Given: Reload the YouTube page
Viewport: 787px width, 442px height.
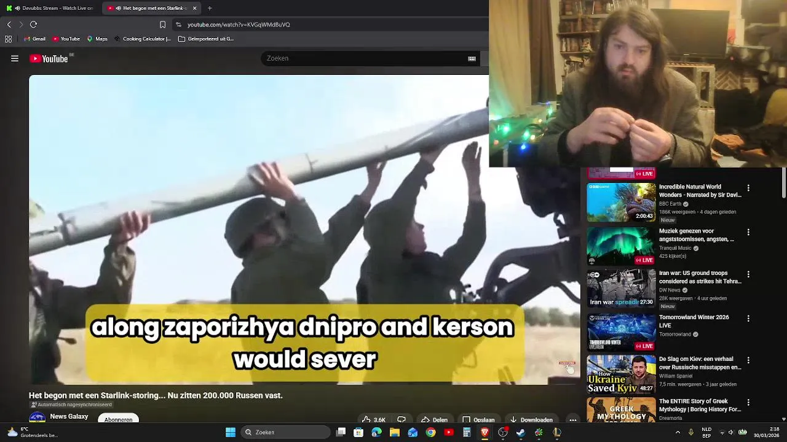Looking at the screenshot, I should pos(33,25).
